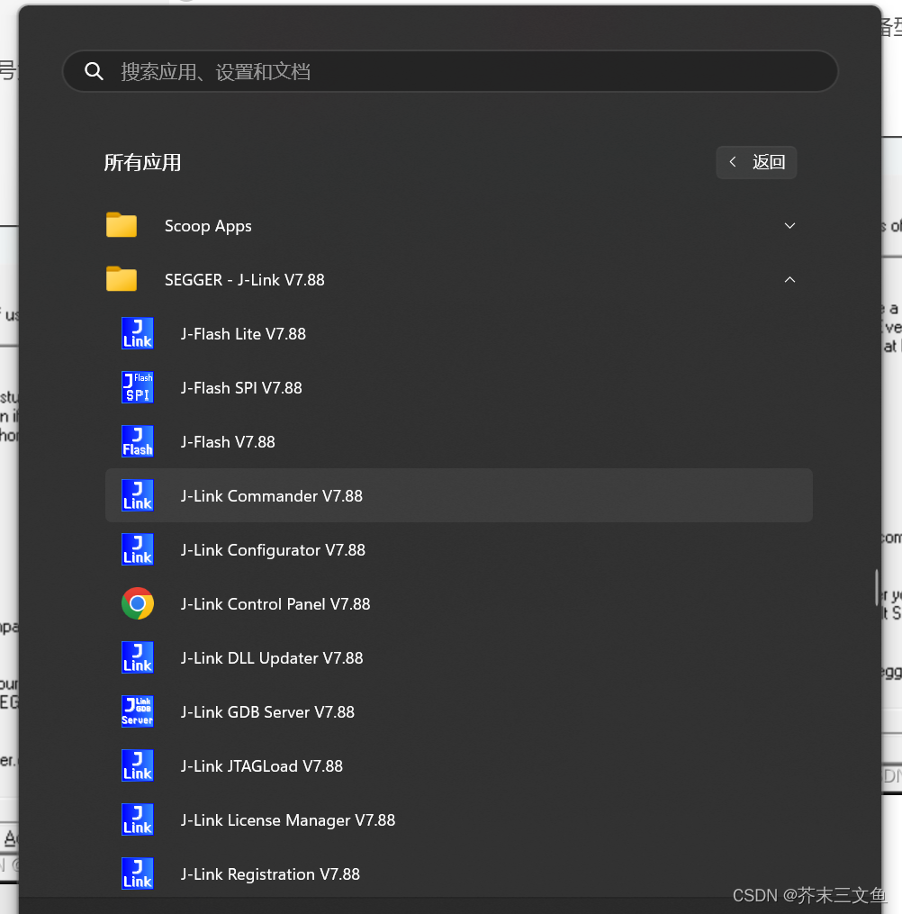Screen dimensions: 902x914
Task: Open the J-Flash V7.88 icon
Action: tap(138, 441)
